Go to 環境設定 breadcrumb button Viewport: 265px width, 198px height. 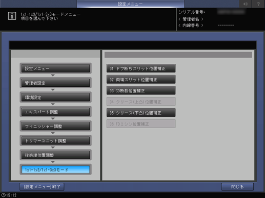pos(55,97)
